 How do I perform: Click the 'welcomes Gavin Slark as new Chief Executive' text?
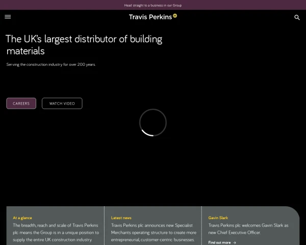(248, 229)
